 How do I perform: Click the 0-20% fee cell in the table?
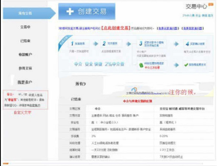[184, 136]
